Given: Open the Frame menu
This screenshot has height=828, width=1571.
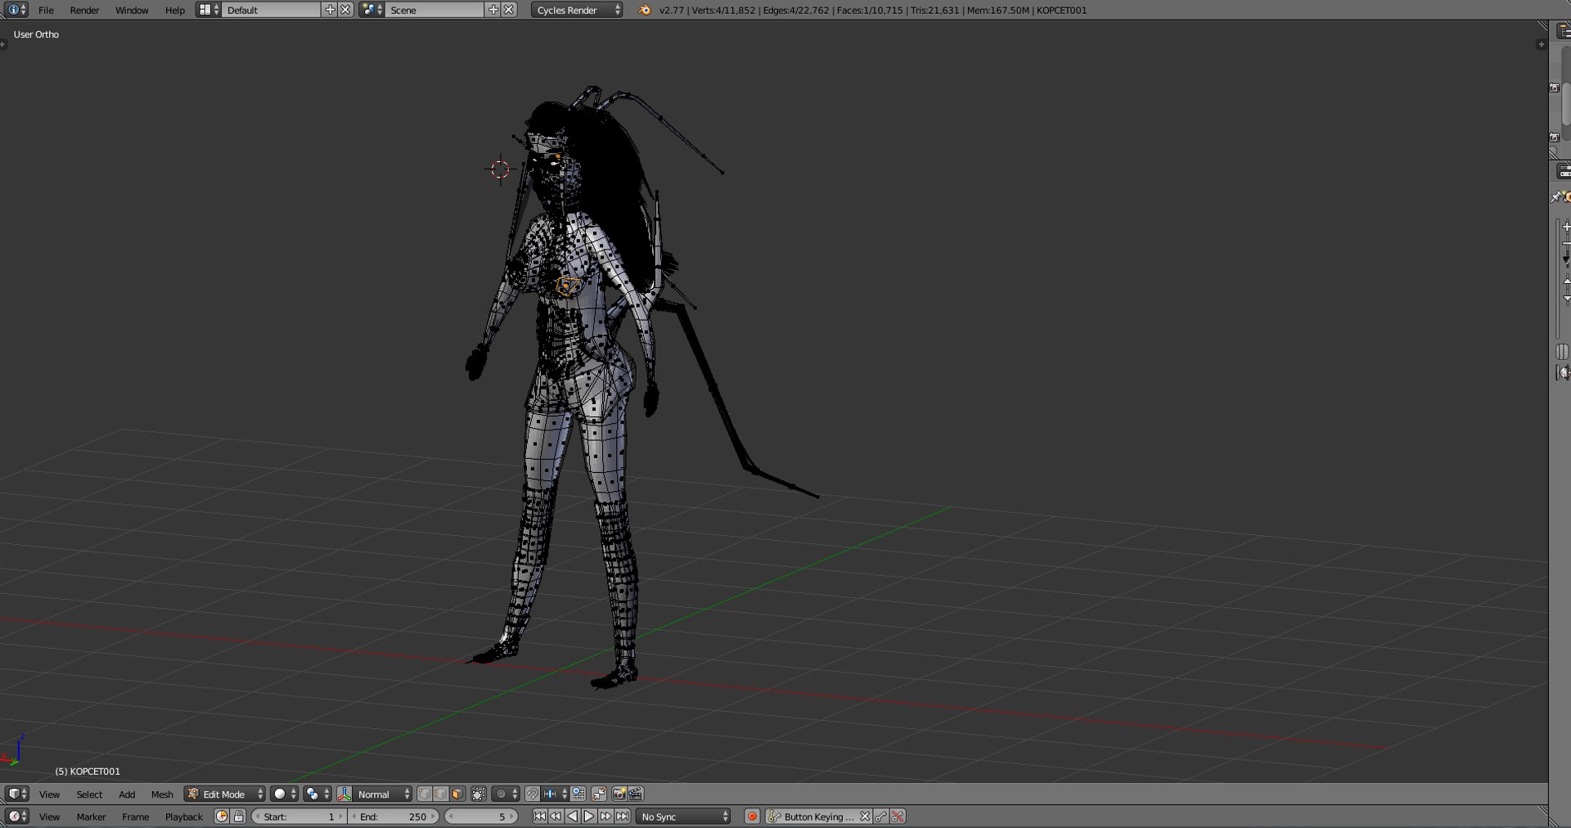Looking at the screenshot, I should 135,817.
